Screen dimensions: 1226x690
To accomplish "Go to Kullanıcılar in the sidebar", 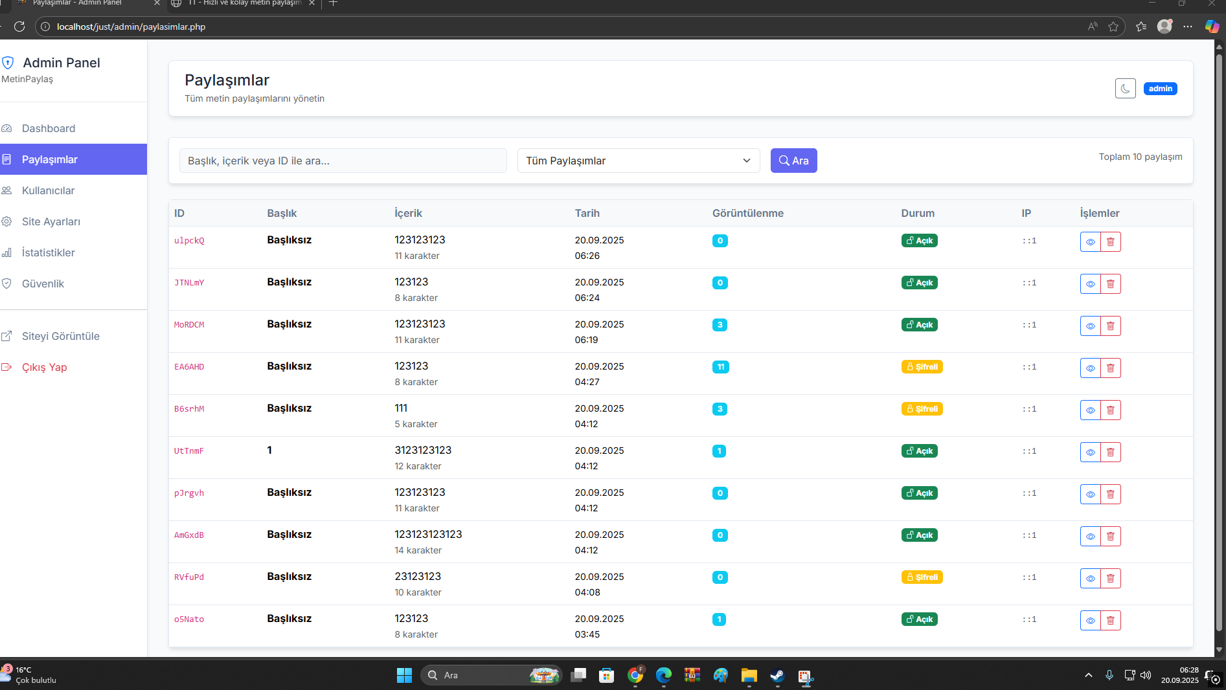I will [48, 190].
